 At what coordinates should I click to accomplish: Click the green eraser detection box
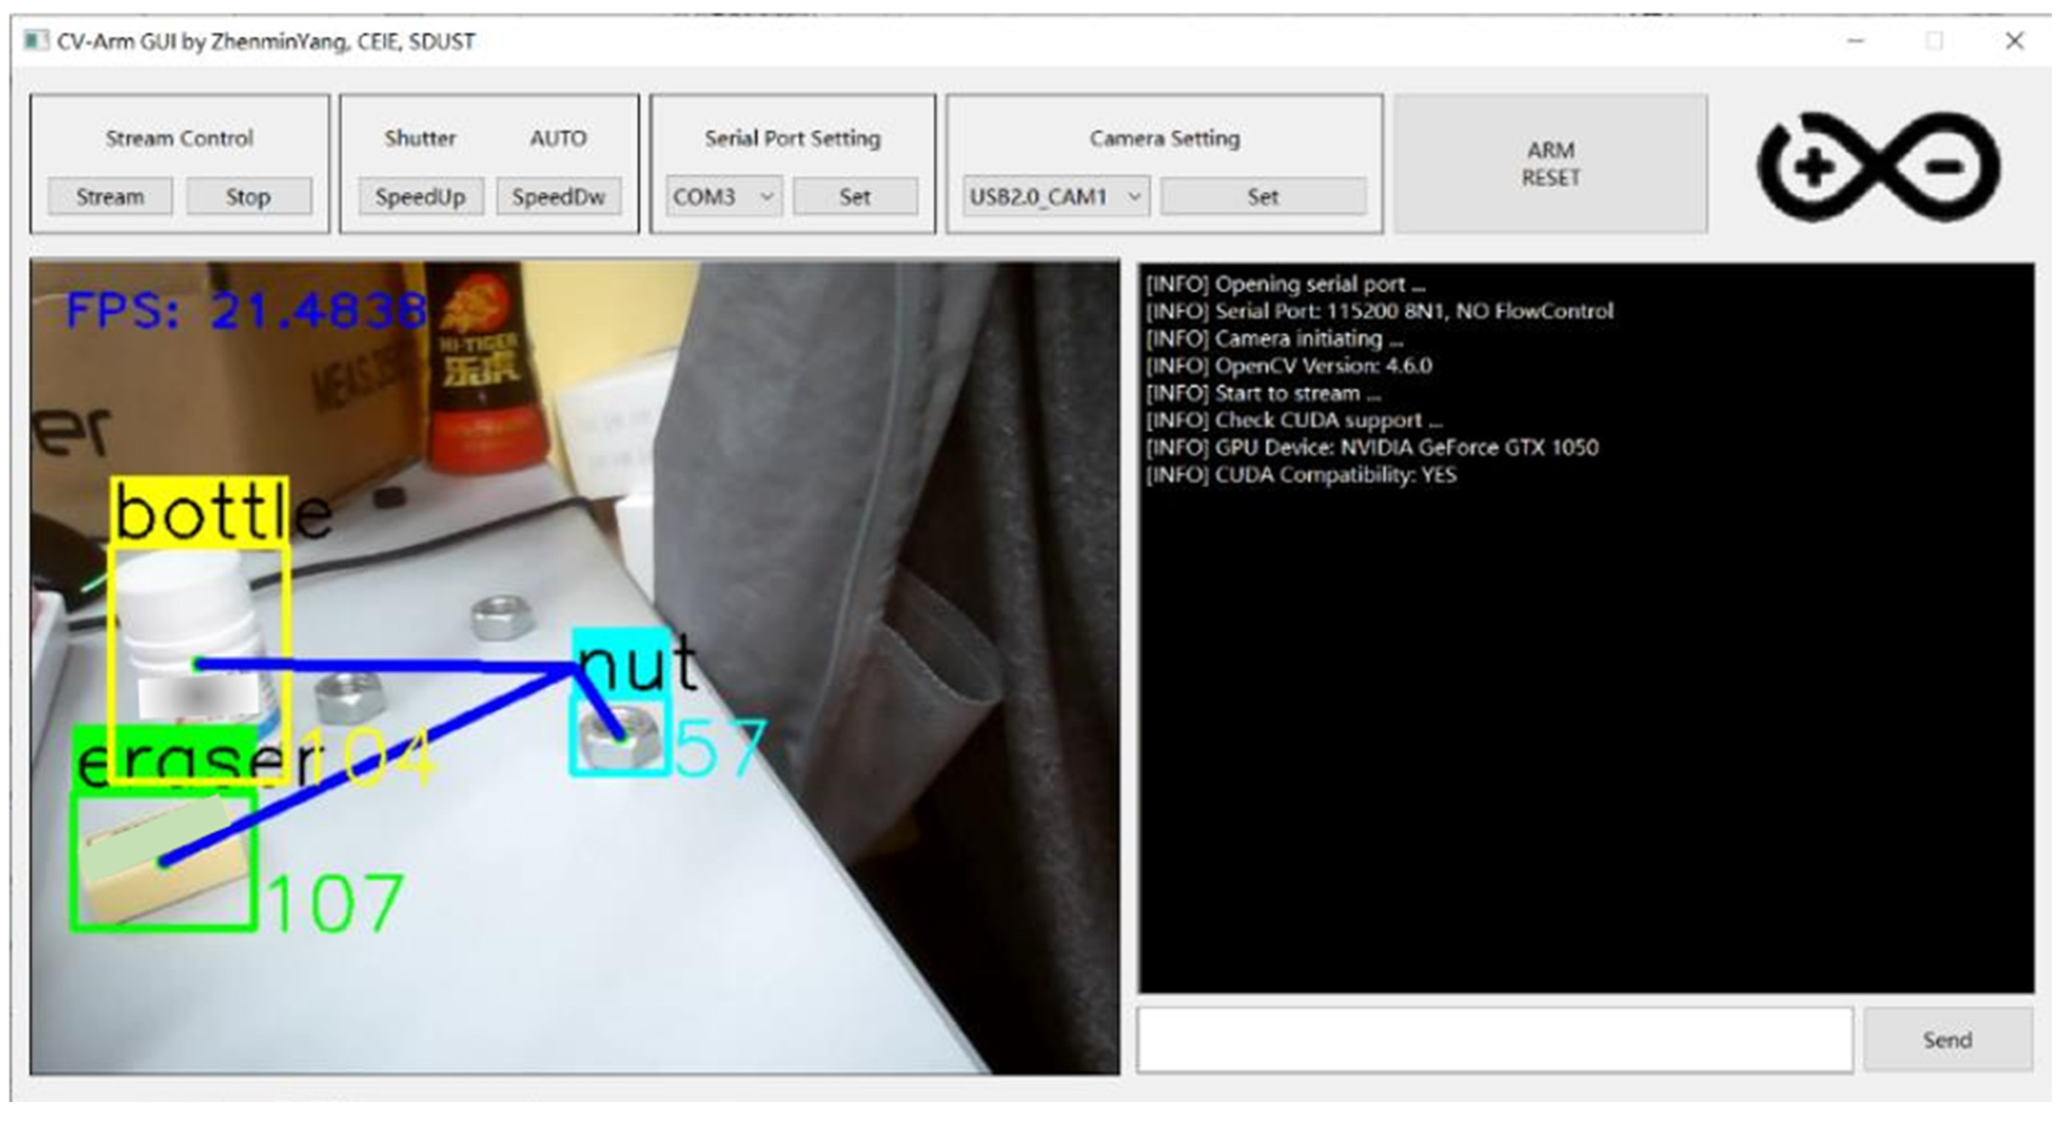tap(164, 862)
